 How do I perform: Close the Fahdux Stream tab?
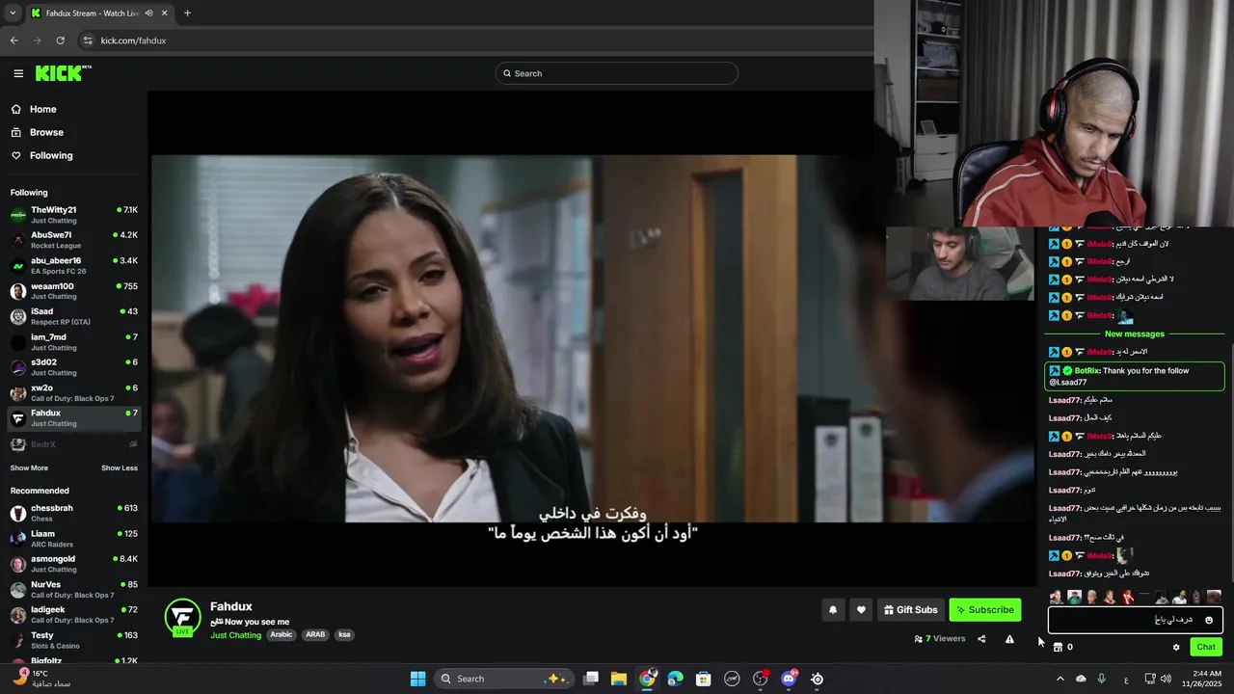pos(164,13)
